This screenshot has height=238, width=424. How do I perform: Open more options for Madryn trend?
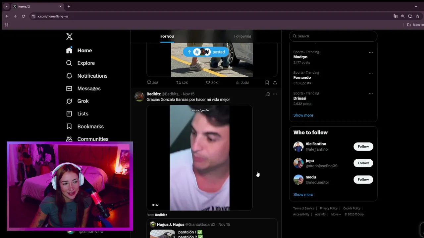point(371,52)
